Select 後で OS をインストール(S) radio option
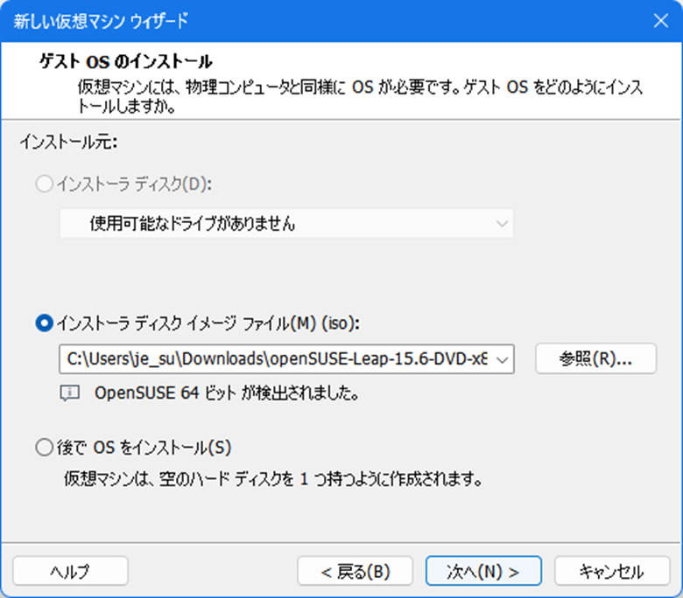The width and height of the screenshot is (683, 598). tap(44, 448)
